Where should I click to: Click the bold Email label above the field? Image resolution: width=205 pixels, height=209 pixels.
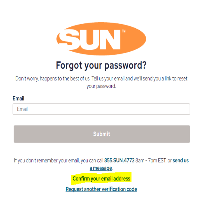(18, 99)
